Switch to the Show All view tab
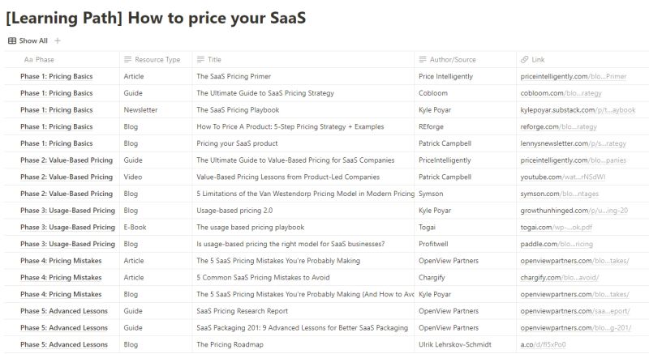 pos(28,41)
